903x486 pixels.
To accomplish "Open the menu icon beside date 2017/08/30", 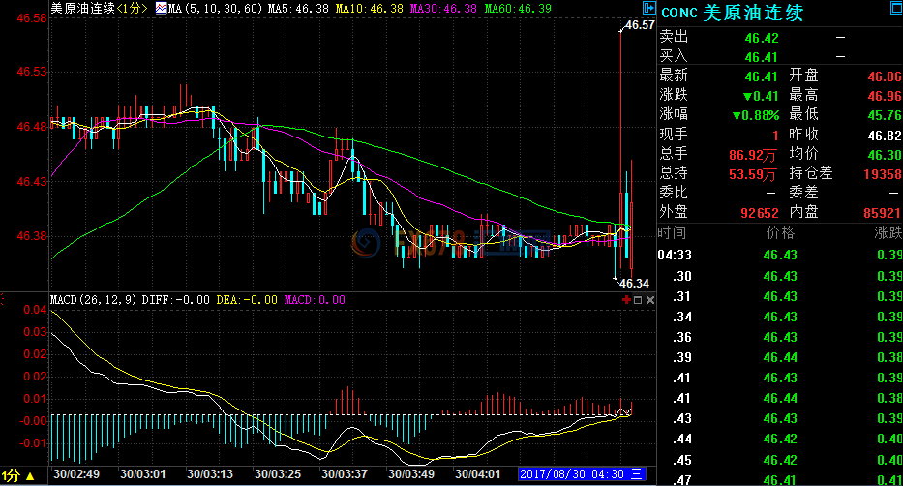I will [638, 474].
